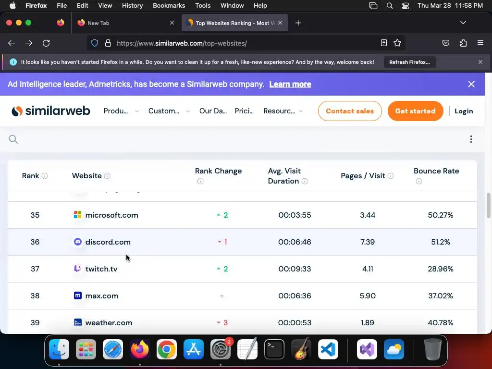Open Terminal from the Dock
Image resolution: width=492 pixels, height=369 pixels.
click(x=274, y=349)
